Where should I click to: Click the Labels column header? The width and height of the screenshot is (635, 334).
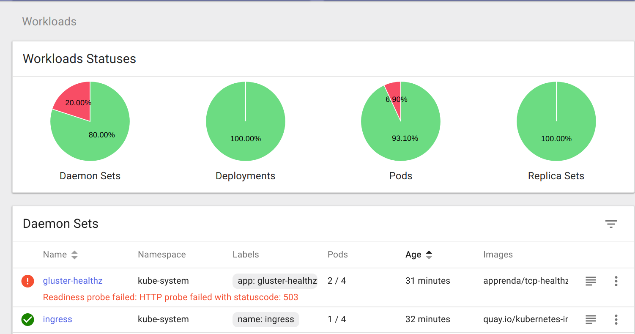click(x=246, y=255)
